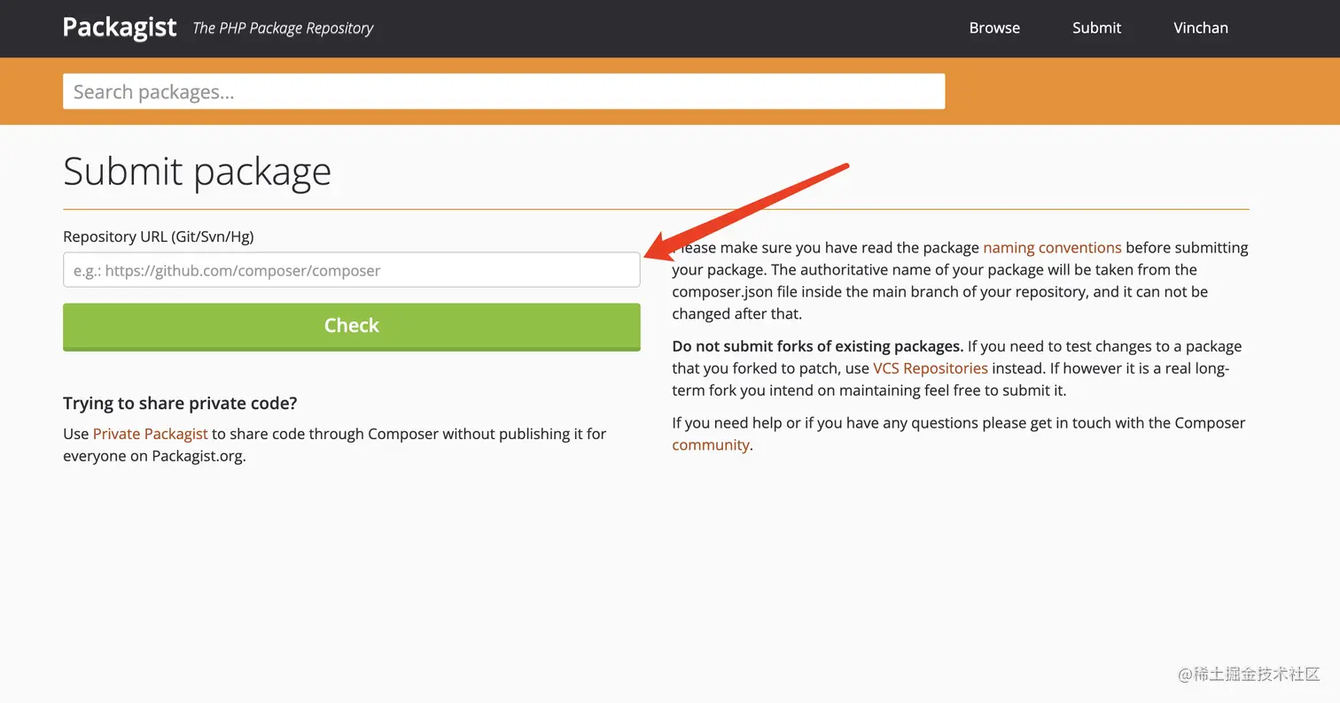Image resolution: width=1340 pixels, height=703 pixels.
Task: Open the VCS Repositories link
Action: pos(930,368)
